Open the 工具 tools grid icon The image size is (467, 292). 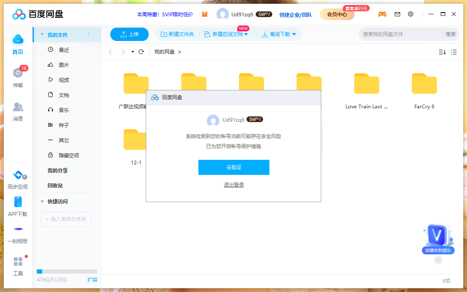18,261
